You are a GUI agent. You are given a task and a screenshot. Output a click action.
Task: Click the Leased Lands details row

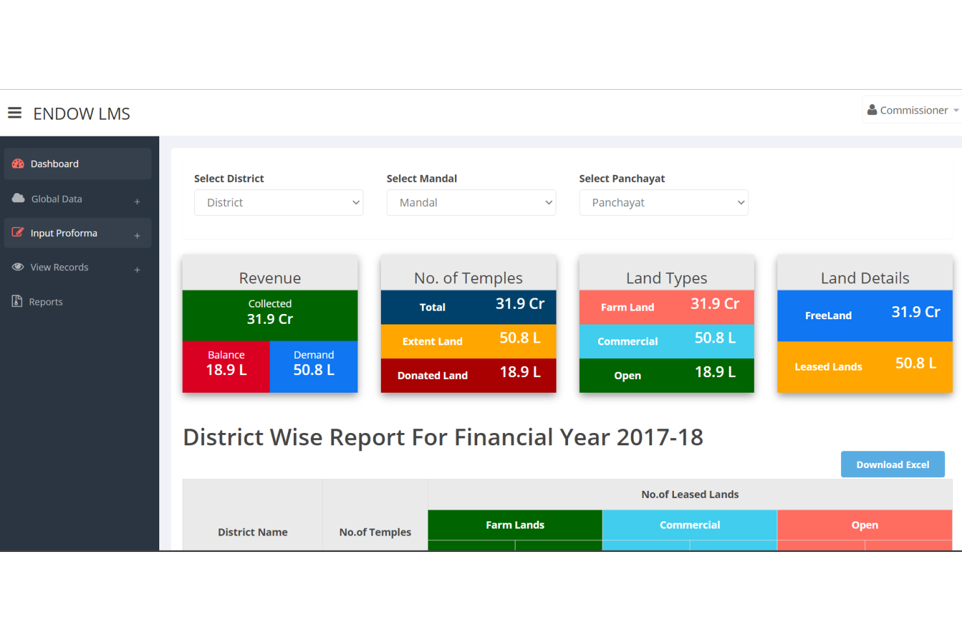864,367
